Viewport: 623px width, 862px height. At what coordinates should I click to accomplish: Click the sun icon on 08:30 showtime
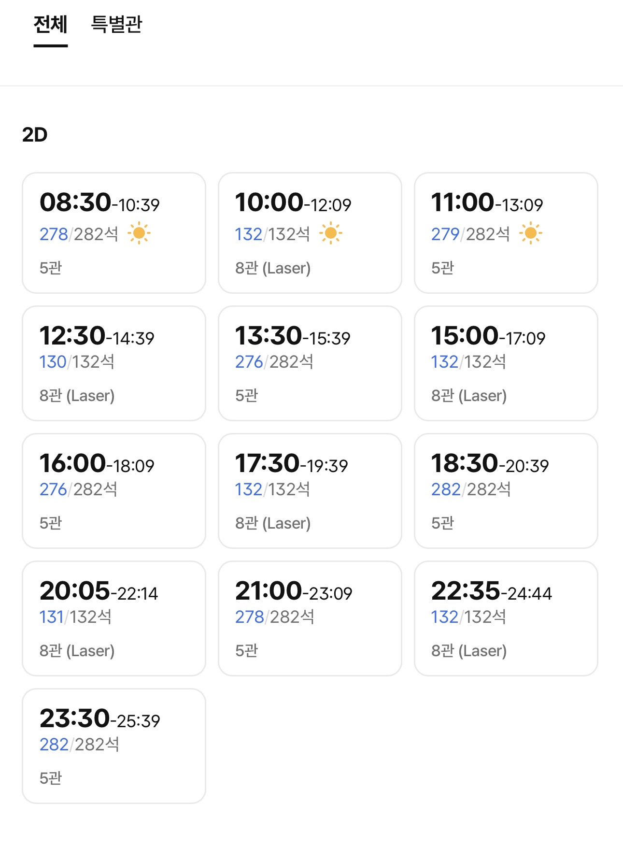[139, 233]
